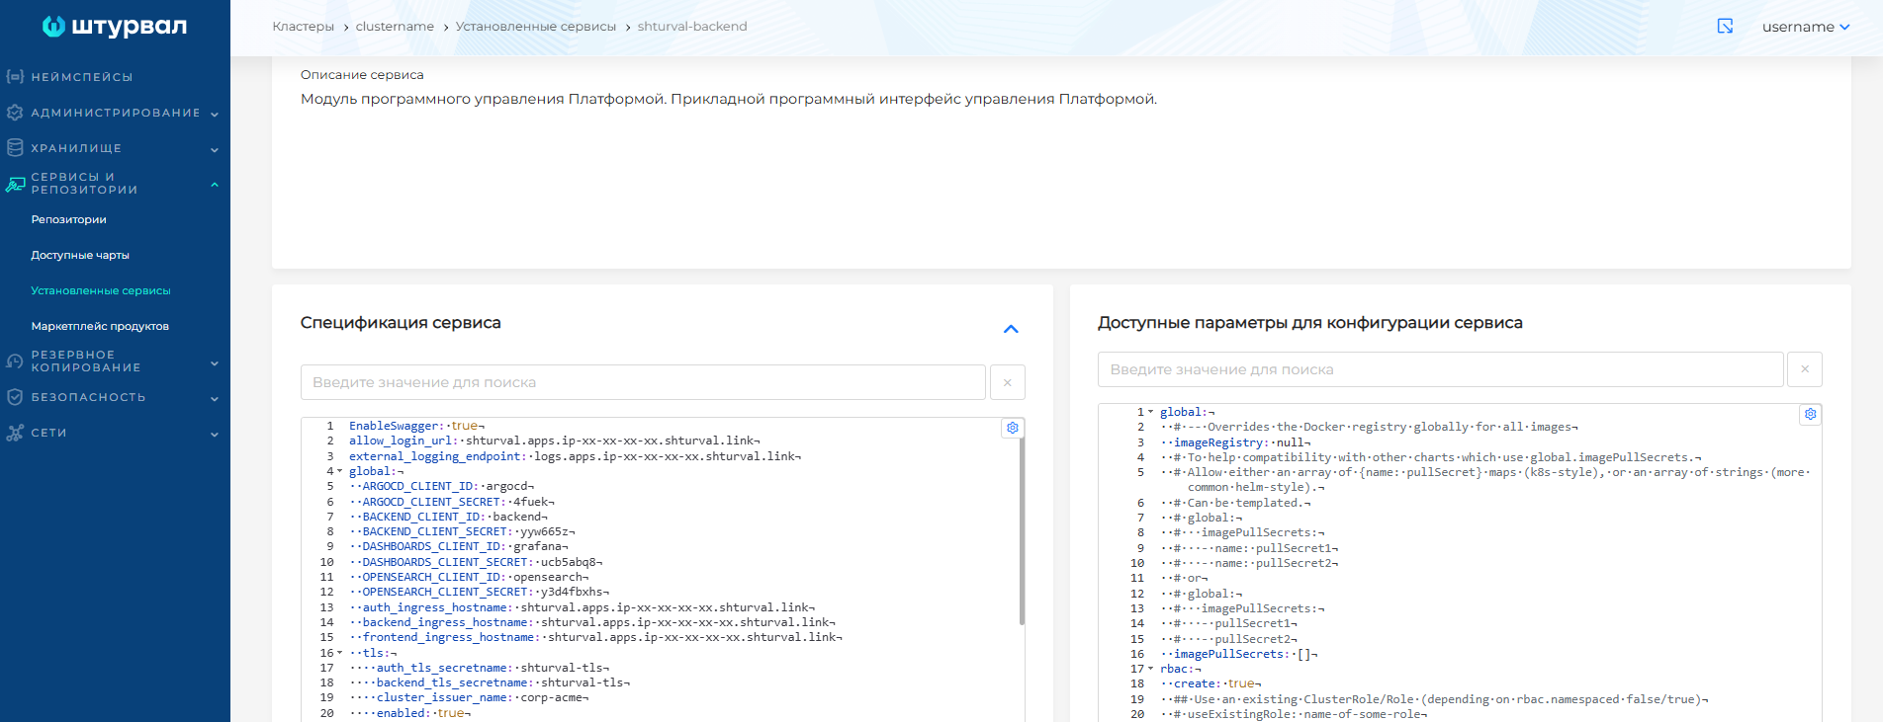1883x722 pixels.
Task: Collapse the Сервисы и репозитории chevron
Action: pyautogui.click(x=215, y=185)
